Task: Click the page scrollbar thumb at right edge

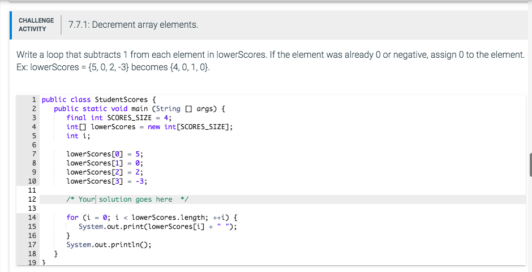Action: (531, 165)
